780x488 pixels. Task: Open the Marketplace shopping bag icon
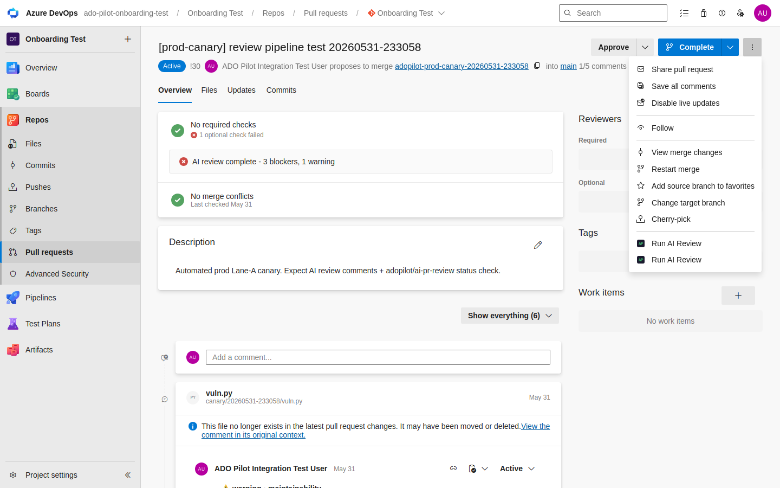704,13
